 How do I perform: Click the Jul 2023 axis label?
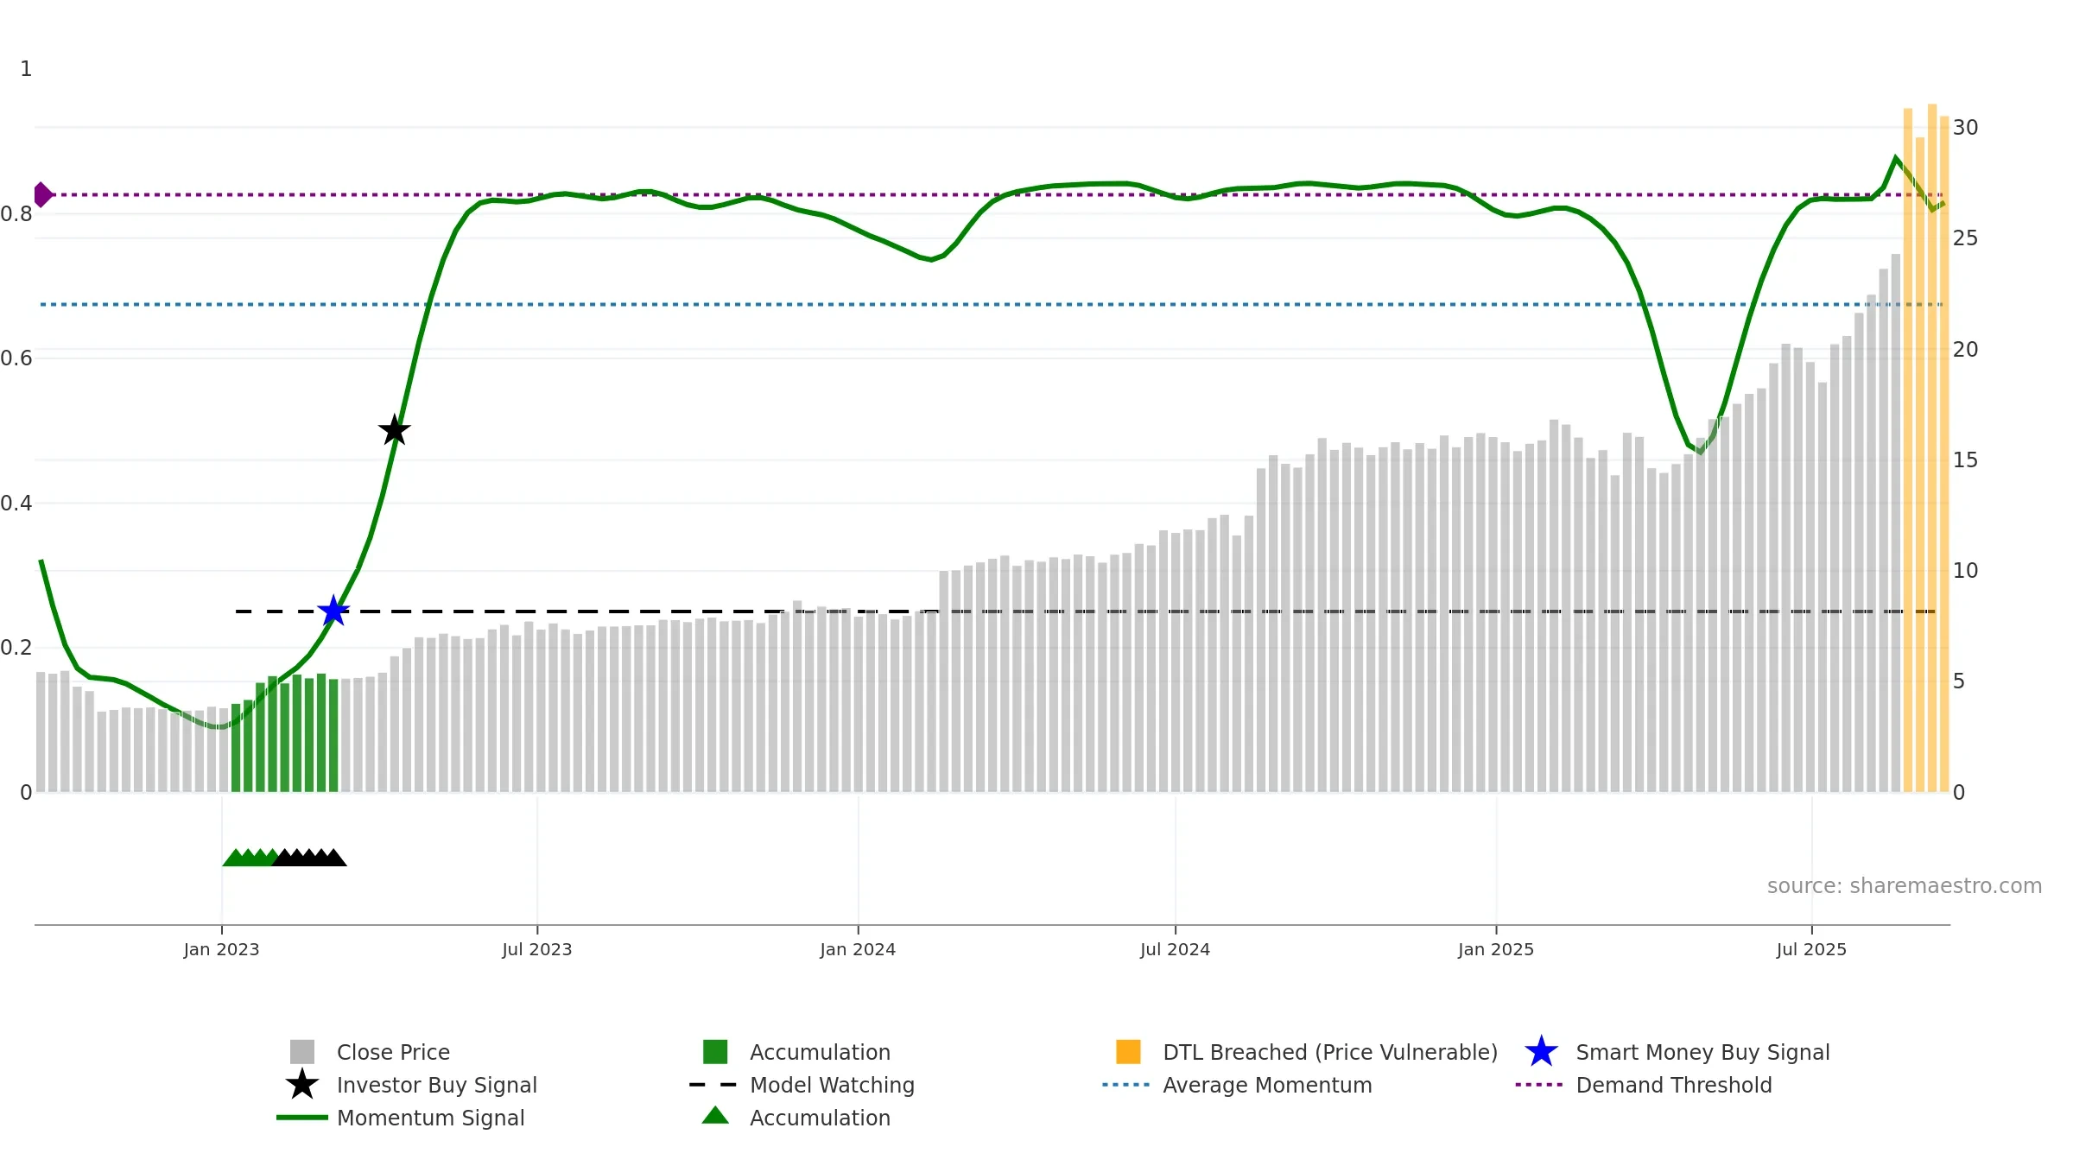tap(537, 950)
